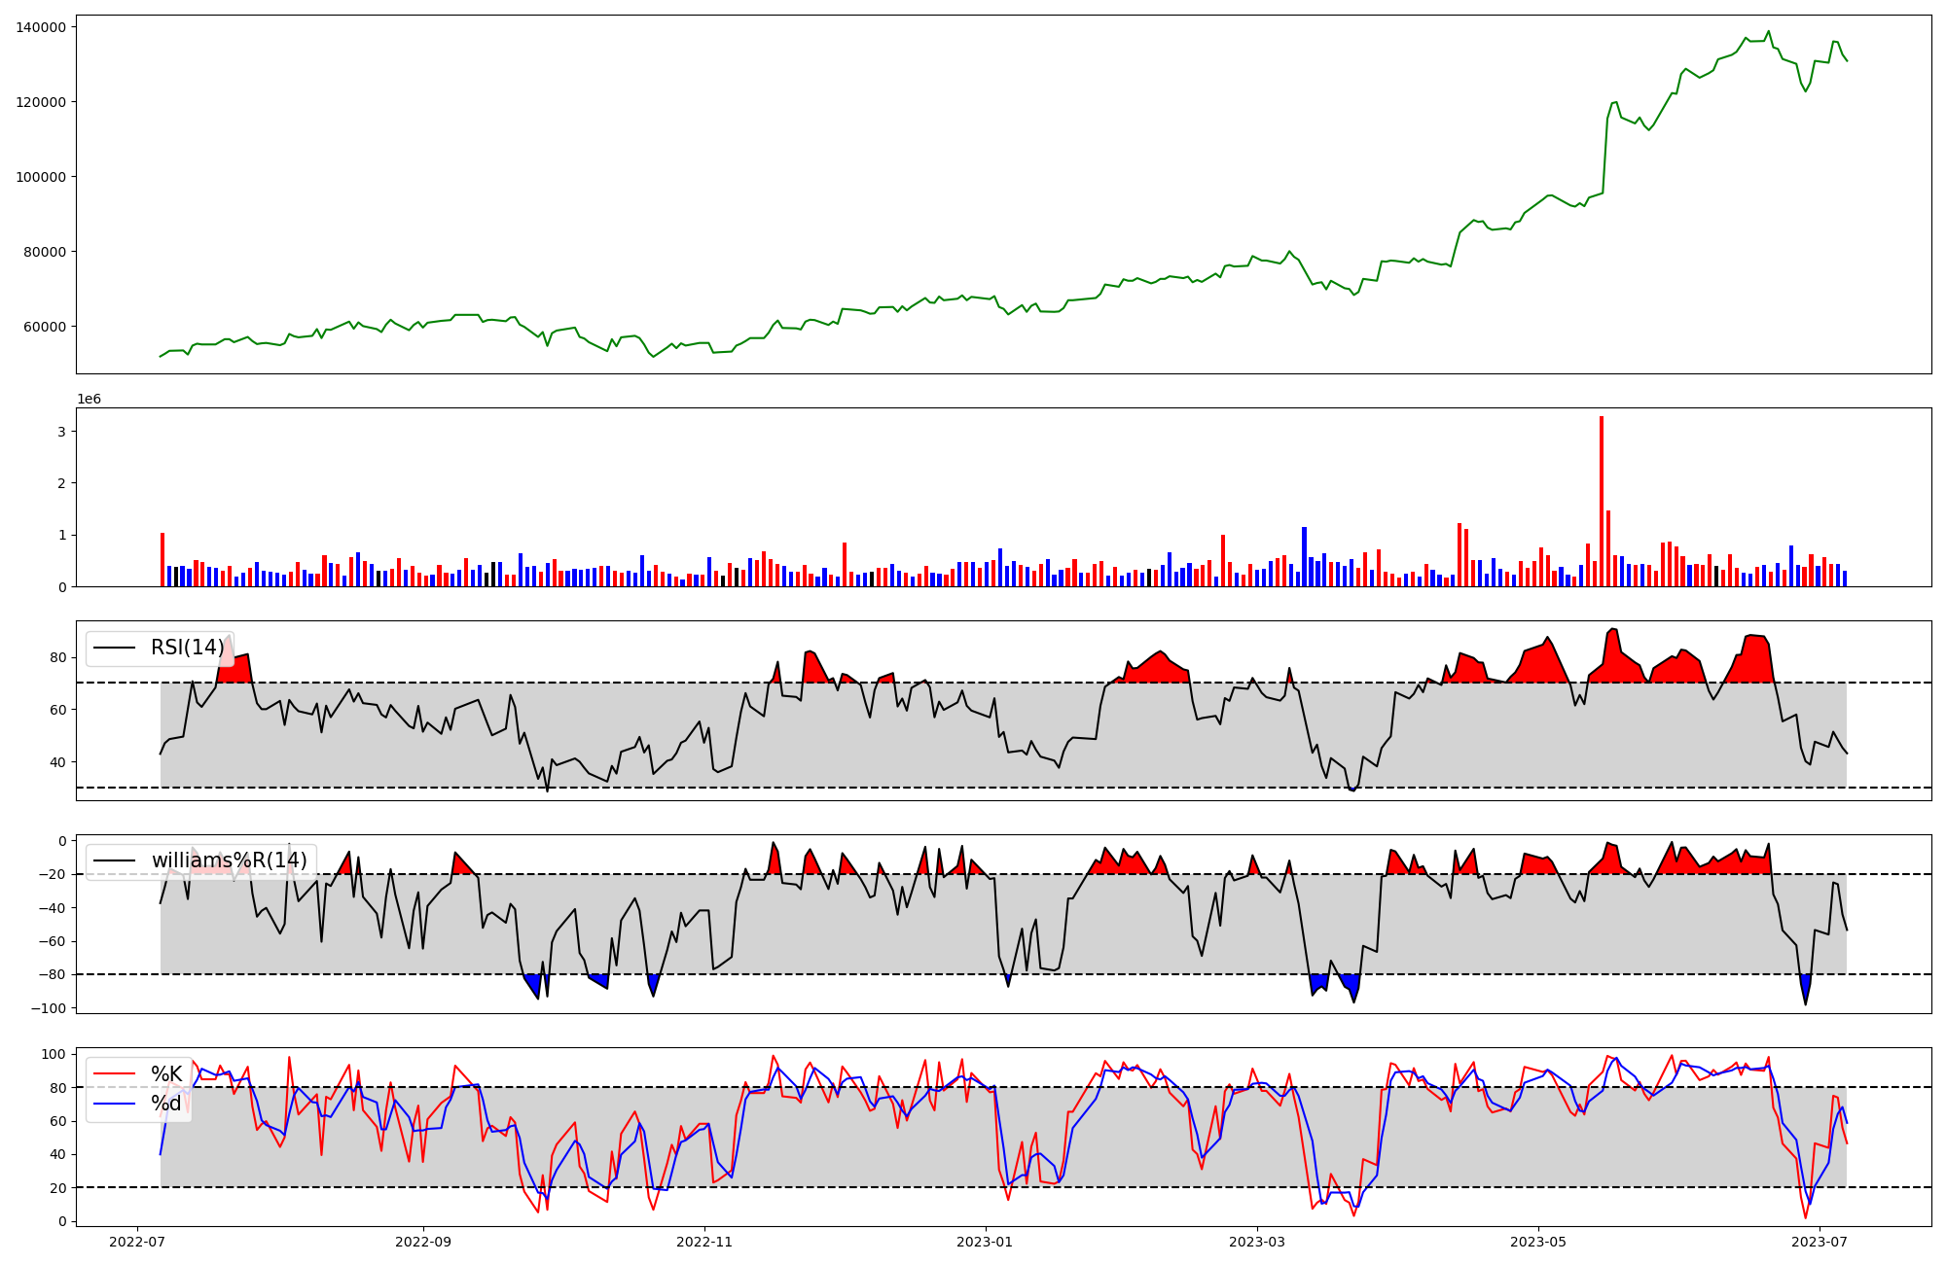This screenshot has width=1946, height=1264.
Task: Click the 1e6 volume scale label
Action: coord(89,400)
